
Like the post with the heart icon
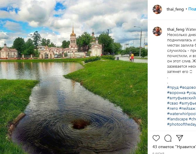click(156, 138)
